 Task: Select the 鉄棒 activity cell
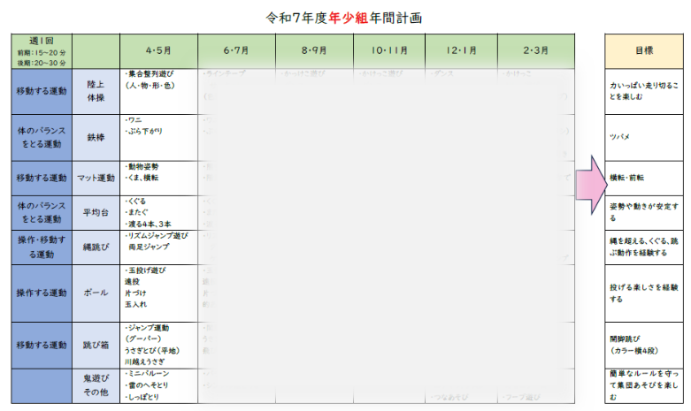tap(96, 137)
